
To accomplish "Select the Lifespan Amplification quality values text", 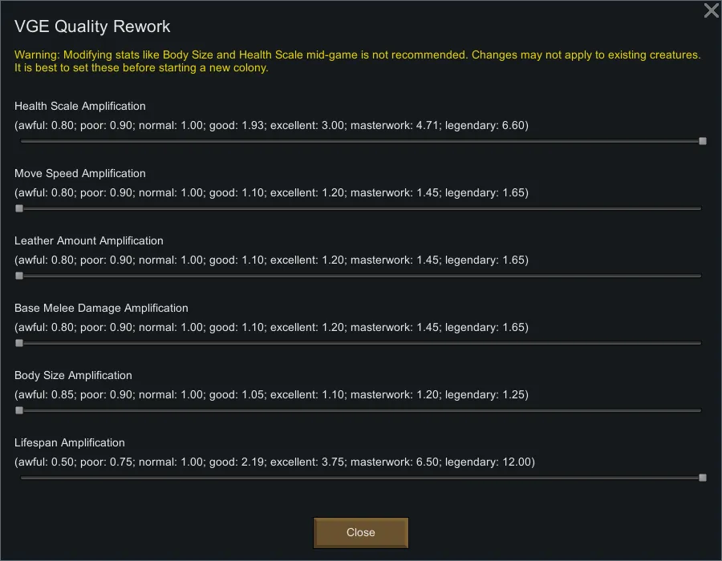I will click(274, 462).
